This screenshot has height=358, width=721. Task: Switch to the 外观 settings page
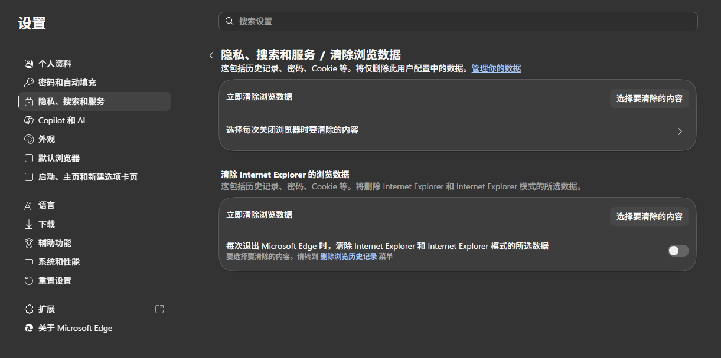[94, 139]
